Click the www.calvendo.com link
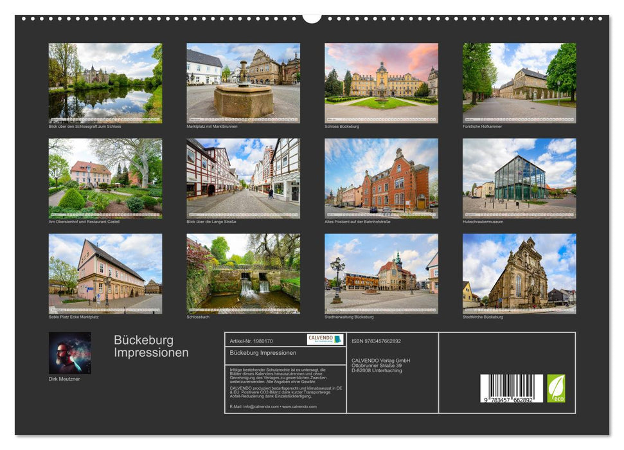624x450 pixels. pyautogui.click(x=300, y=407)
